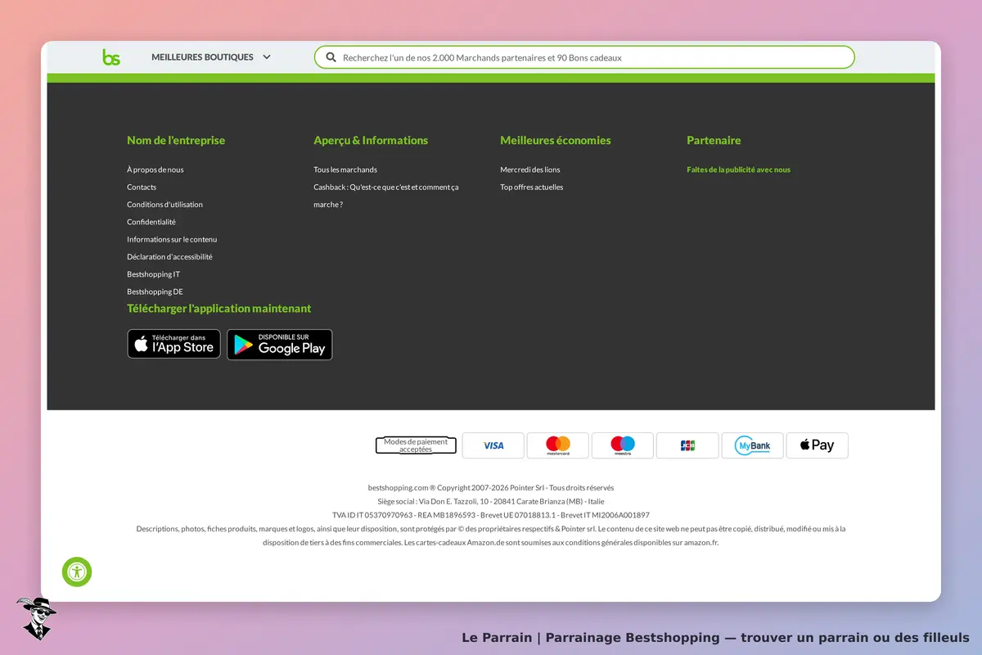The height and width of the screenshot is (655, 982).
Task: Click the Visa payment icon
Action: (493, 445)
